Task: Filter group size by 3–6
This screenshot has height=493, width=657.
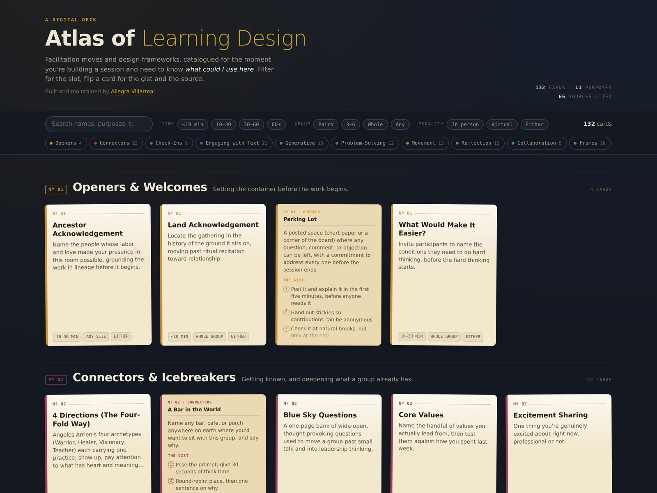Action: (x=351, y=124)
